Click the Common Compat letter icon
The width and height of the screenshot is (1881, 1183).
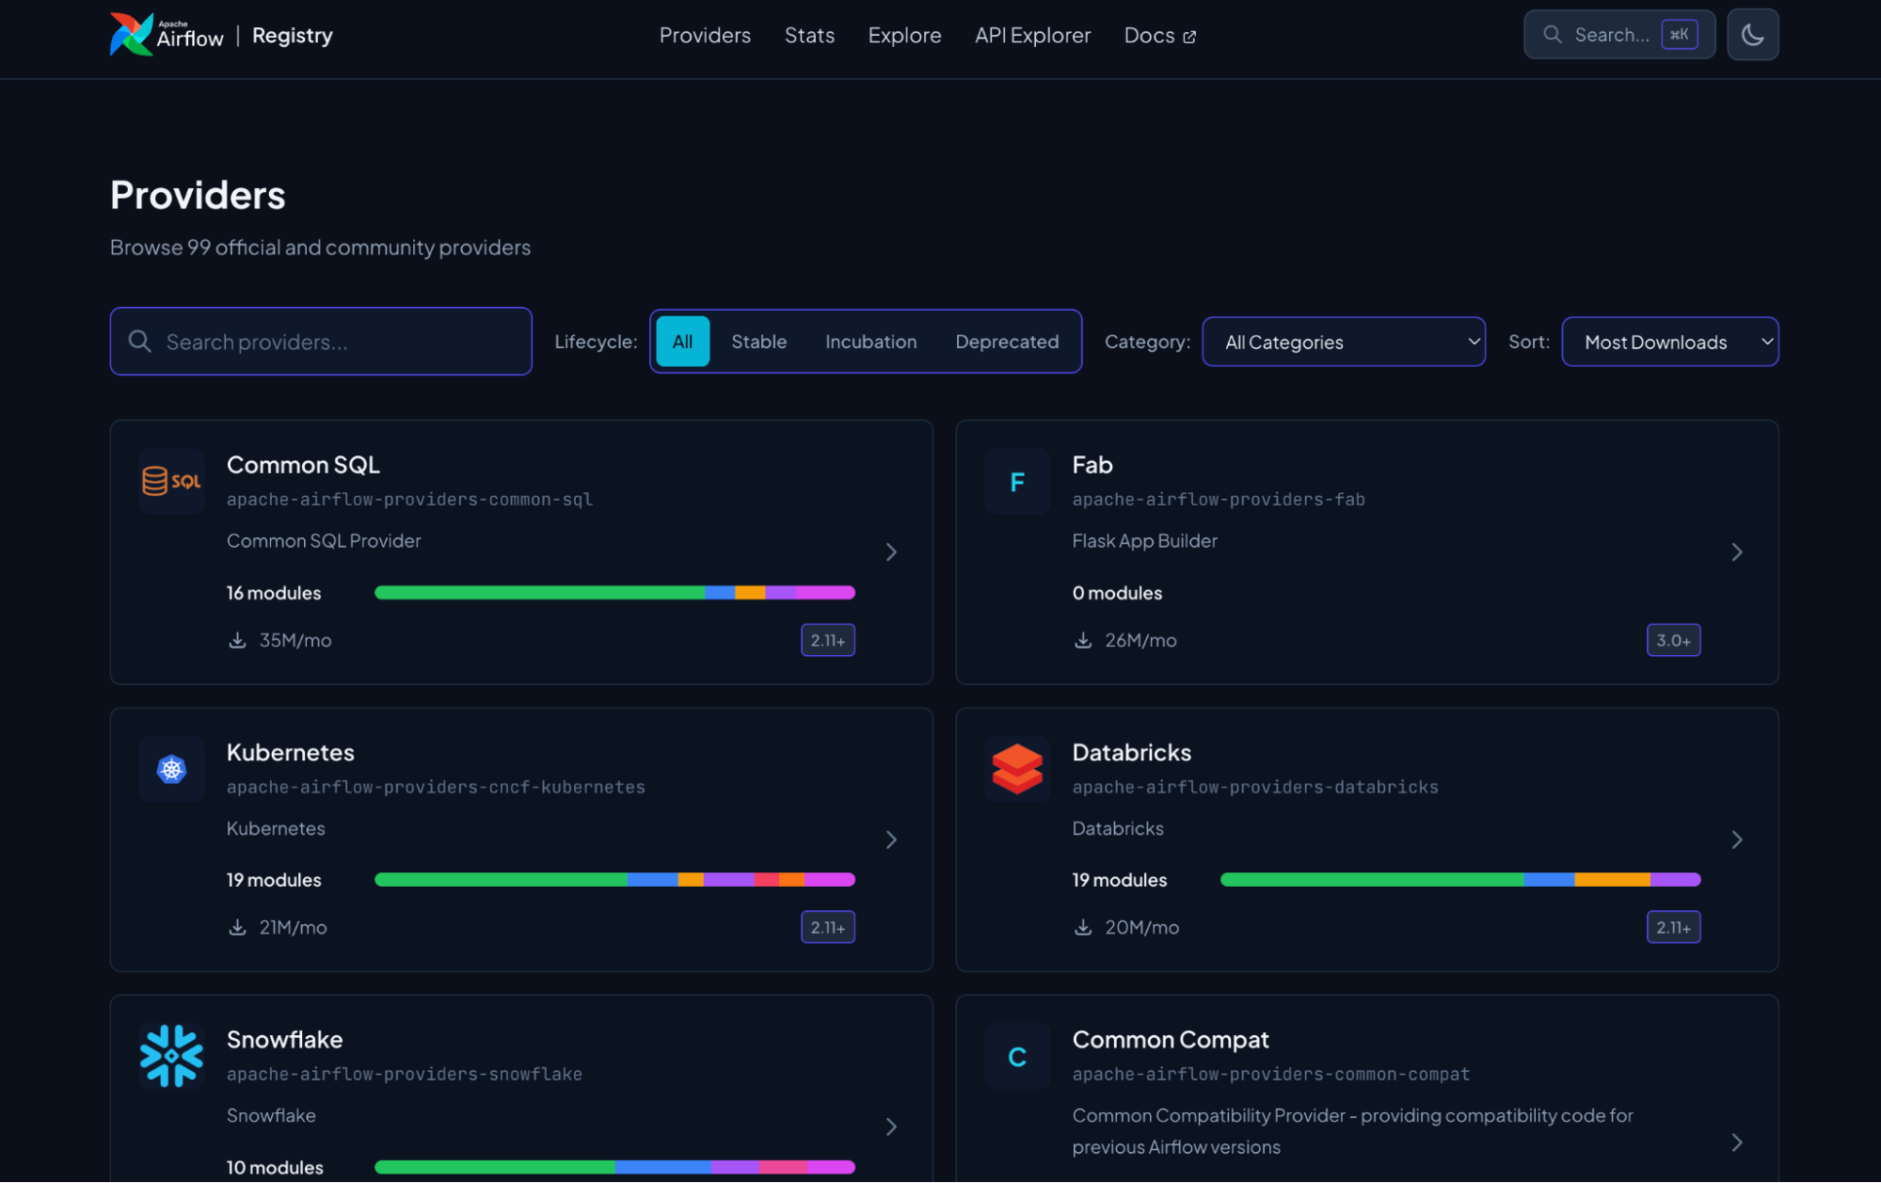click(x=1016, y=1056)
